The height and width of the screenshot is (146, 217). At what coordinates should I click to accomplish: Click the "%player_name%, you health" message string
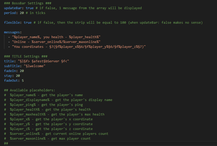(56, 37)
